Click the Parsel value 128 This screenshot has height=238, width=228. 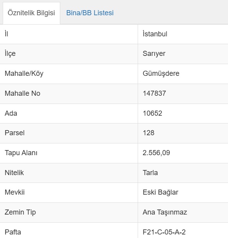click(149, 133)
